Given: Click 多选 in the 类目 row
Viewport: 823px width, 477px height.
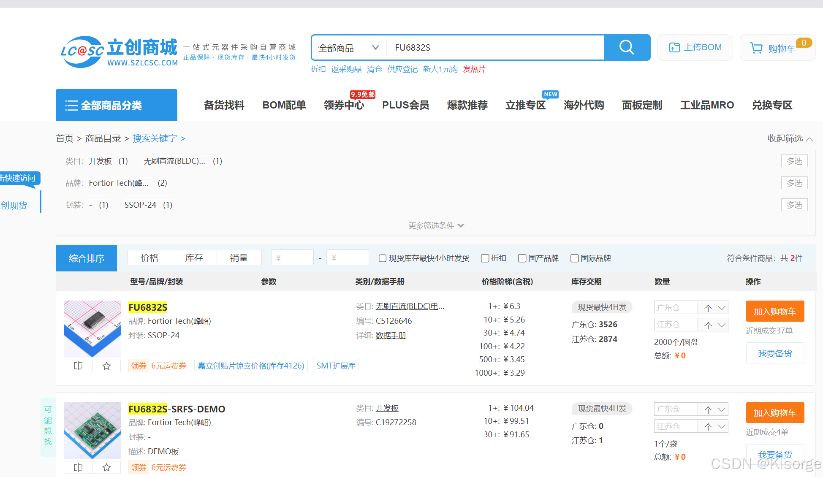Looking at the screenshot, I should (x=794, y=161).
